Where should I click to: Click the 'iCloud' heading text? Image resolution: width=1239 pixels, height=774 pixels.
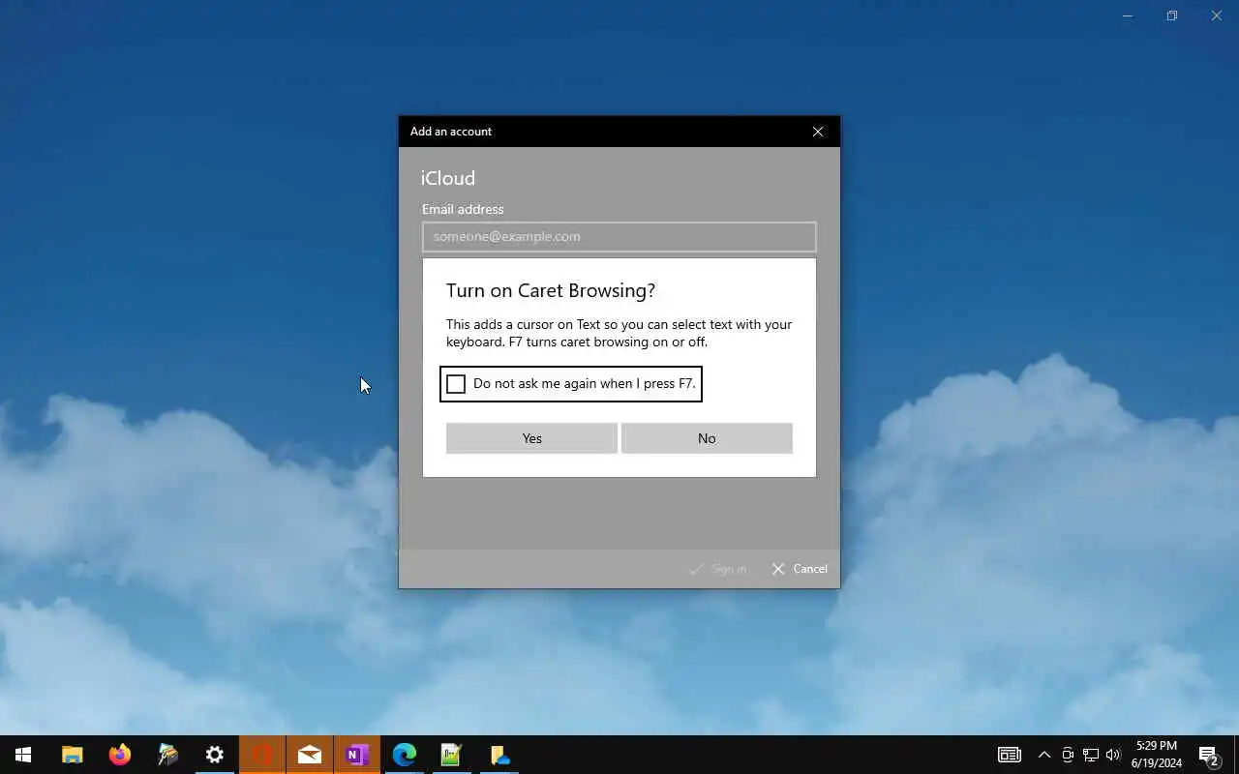(x=448, y=178)
